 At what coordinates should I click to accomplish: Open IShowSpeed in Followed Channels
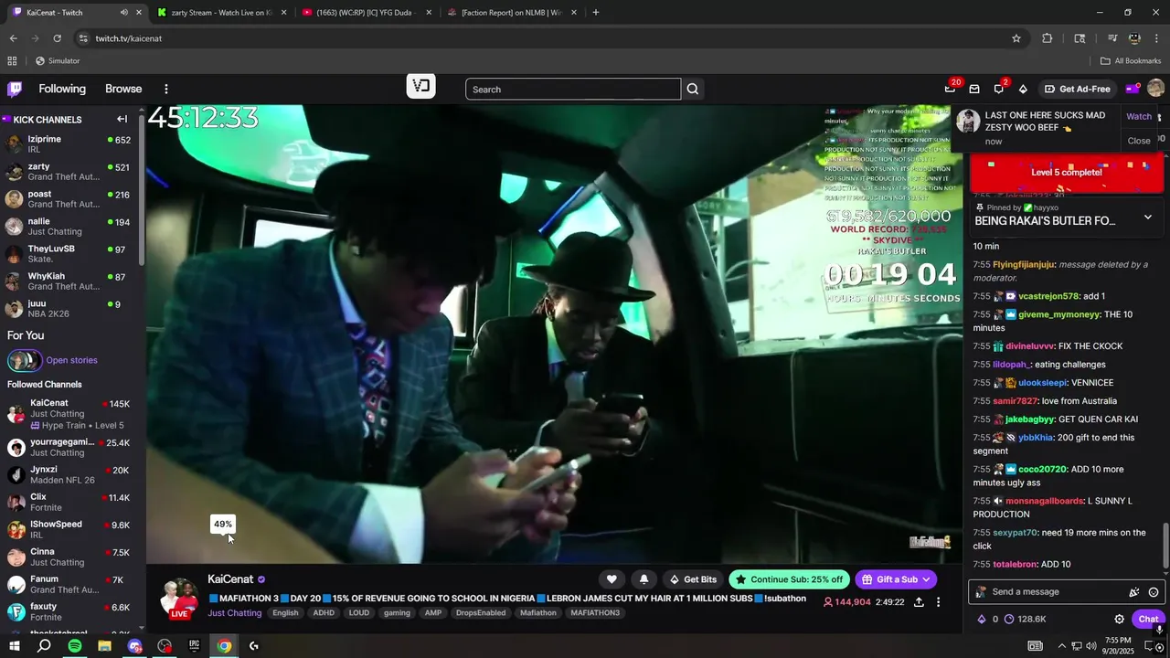[69, 529]
